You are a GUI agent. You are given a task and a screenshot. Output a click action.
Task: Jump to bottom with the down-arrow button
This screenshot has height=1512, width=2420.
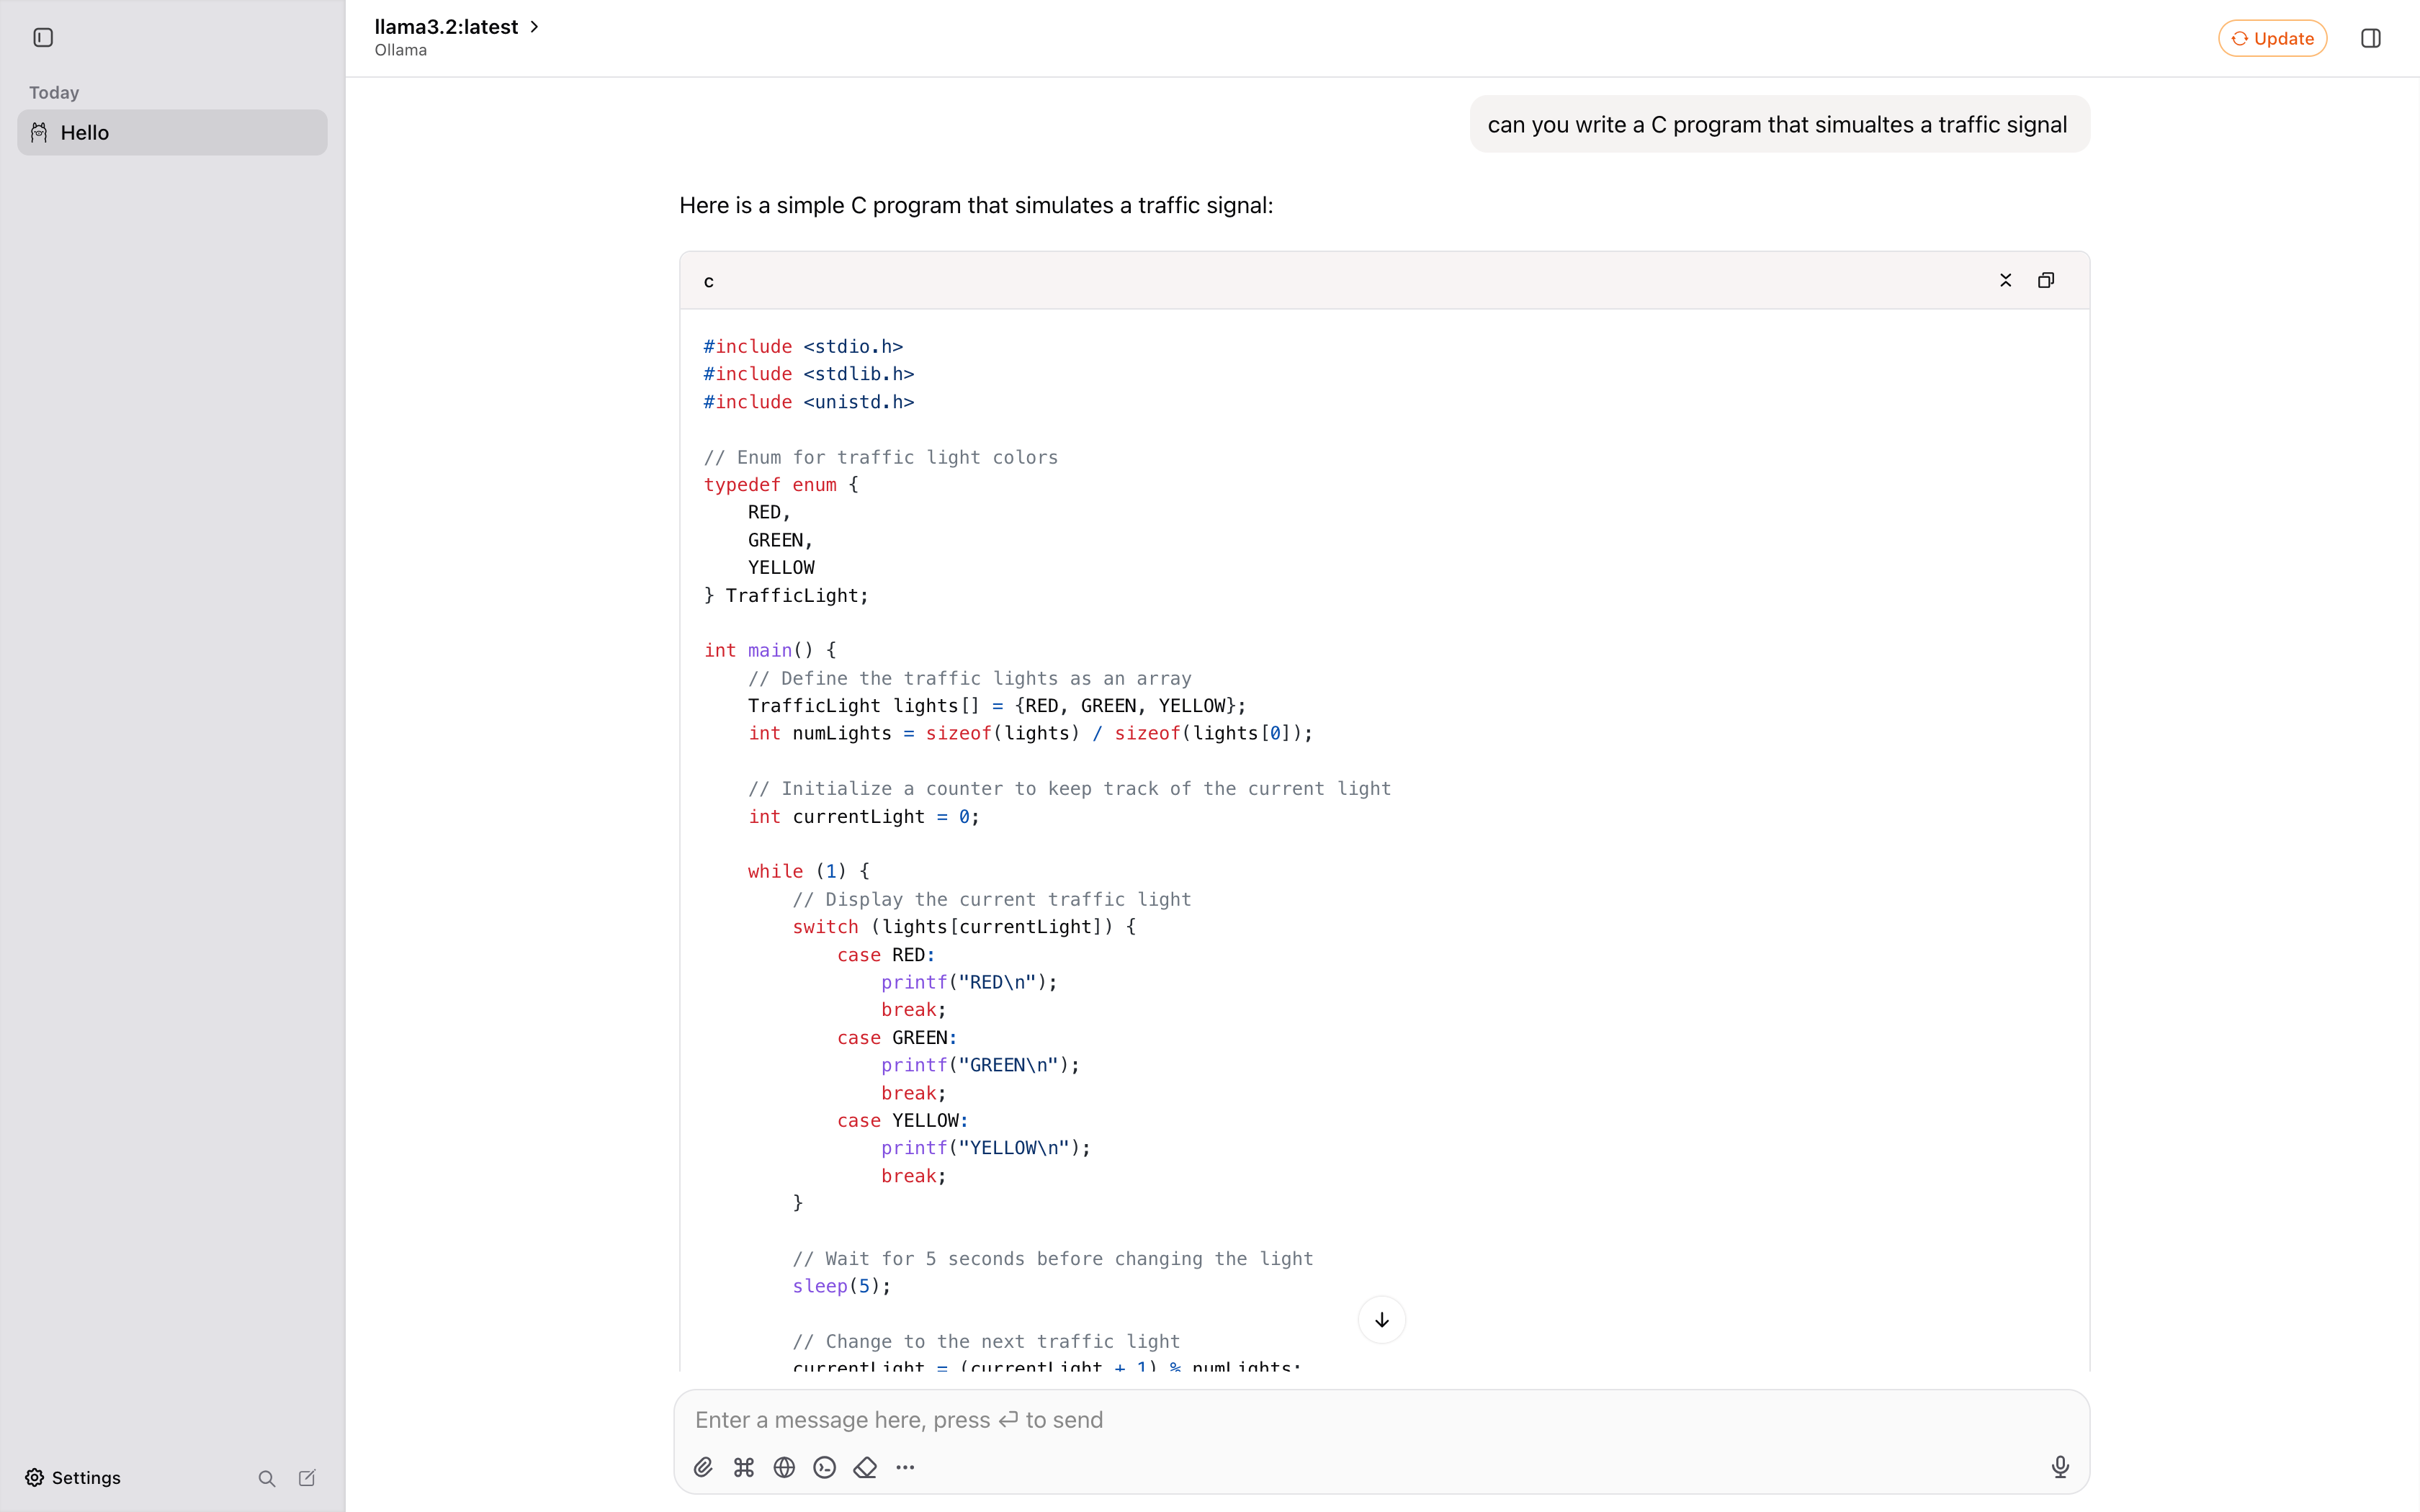(x=1382, y=1320)
